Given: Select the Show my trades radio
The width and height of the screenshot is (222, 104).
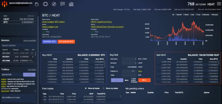Looking at the screenshot, I should coord(104,88).
